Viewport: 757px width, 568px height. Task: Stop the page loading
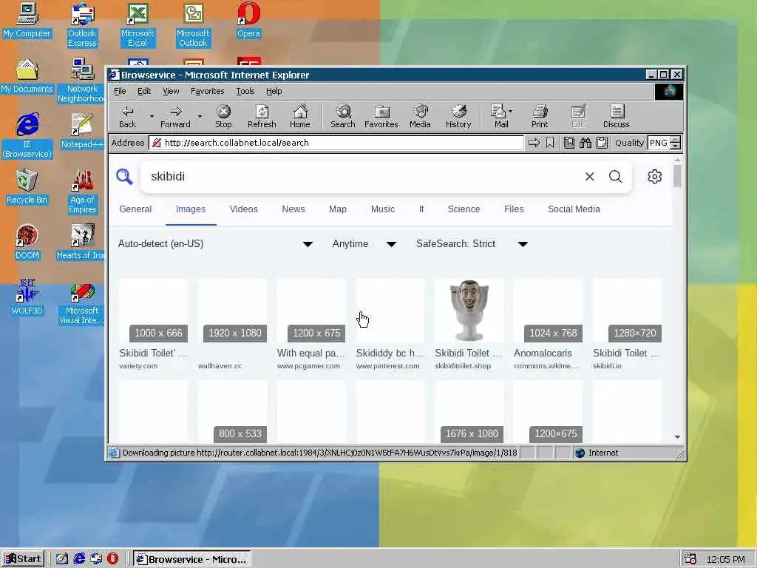pos(223,116)
